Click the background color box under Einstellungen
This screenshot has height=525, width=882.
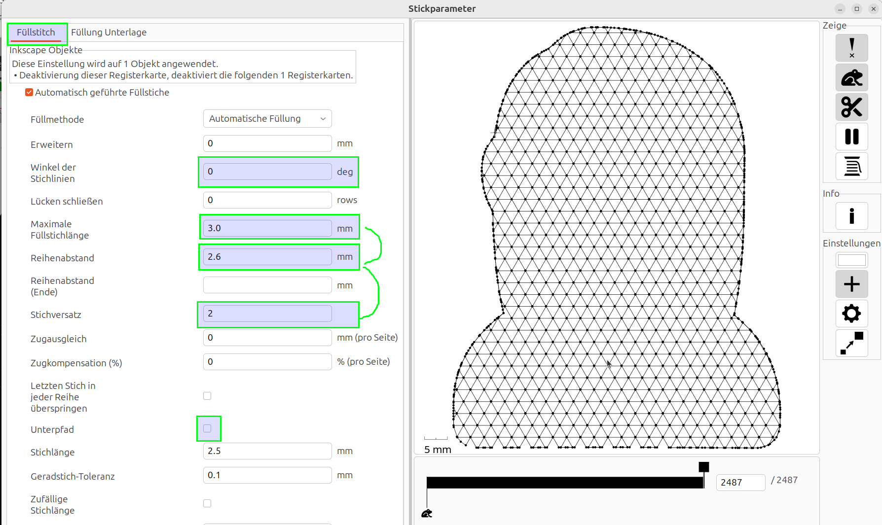coord(851,260)
